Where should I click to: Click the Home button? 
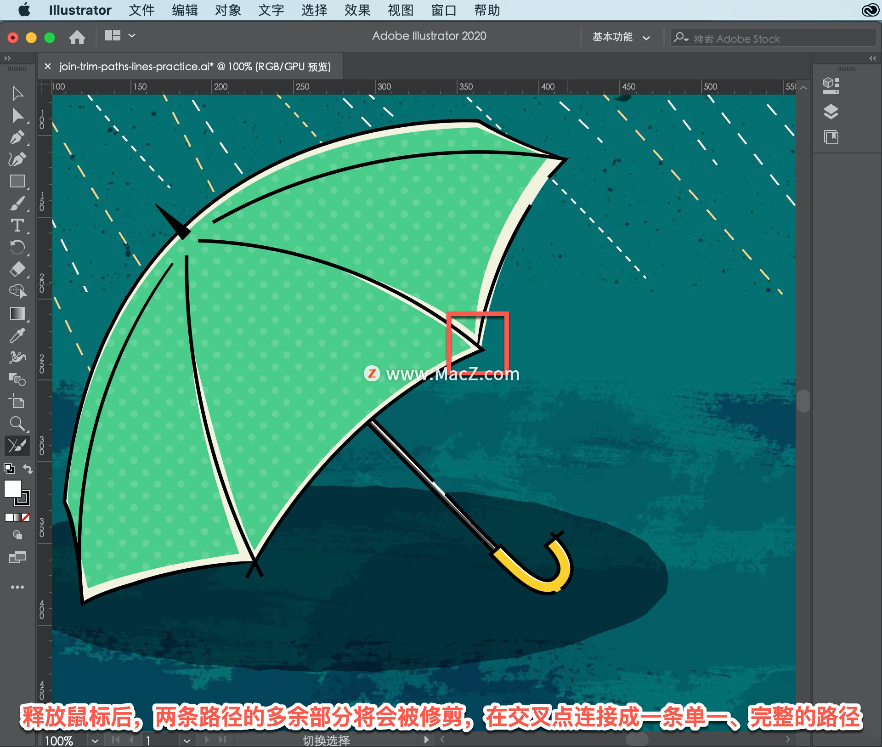click(x=77, y=37)
